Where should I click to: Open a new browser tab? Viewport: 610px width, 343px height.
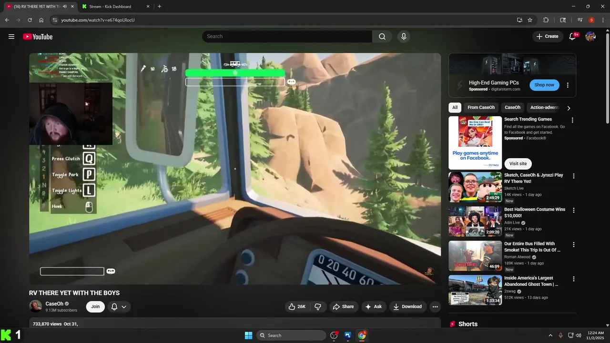pos(159,7)
